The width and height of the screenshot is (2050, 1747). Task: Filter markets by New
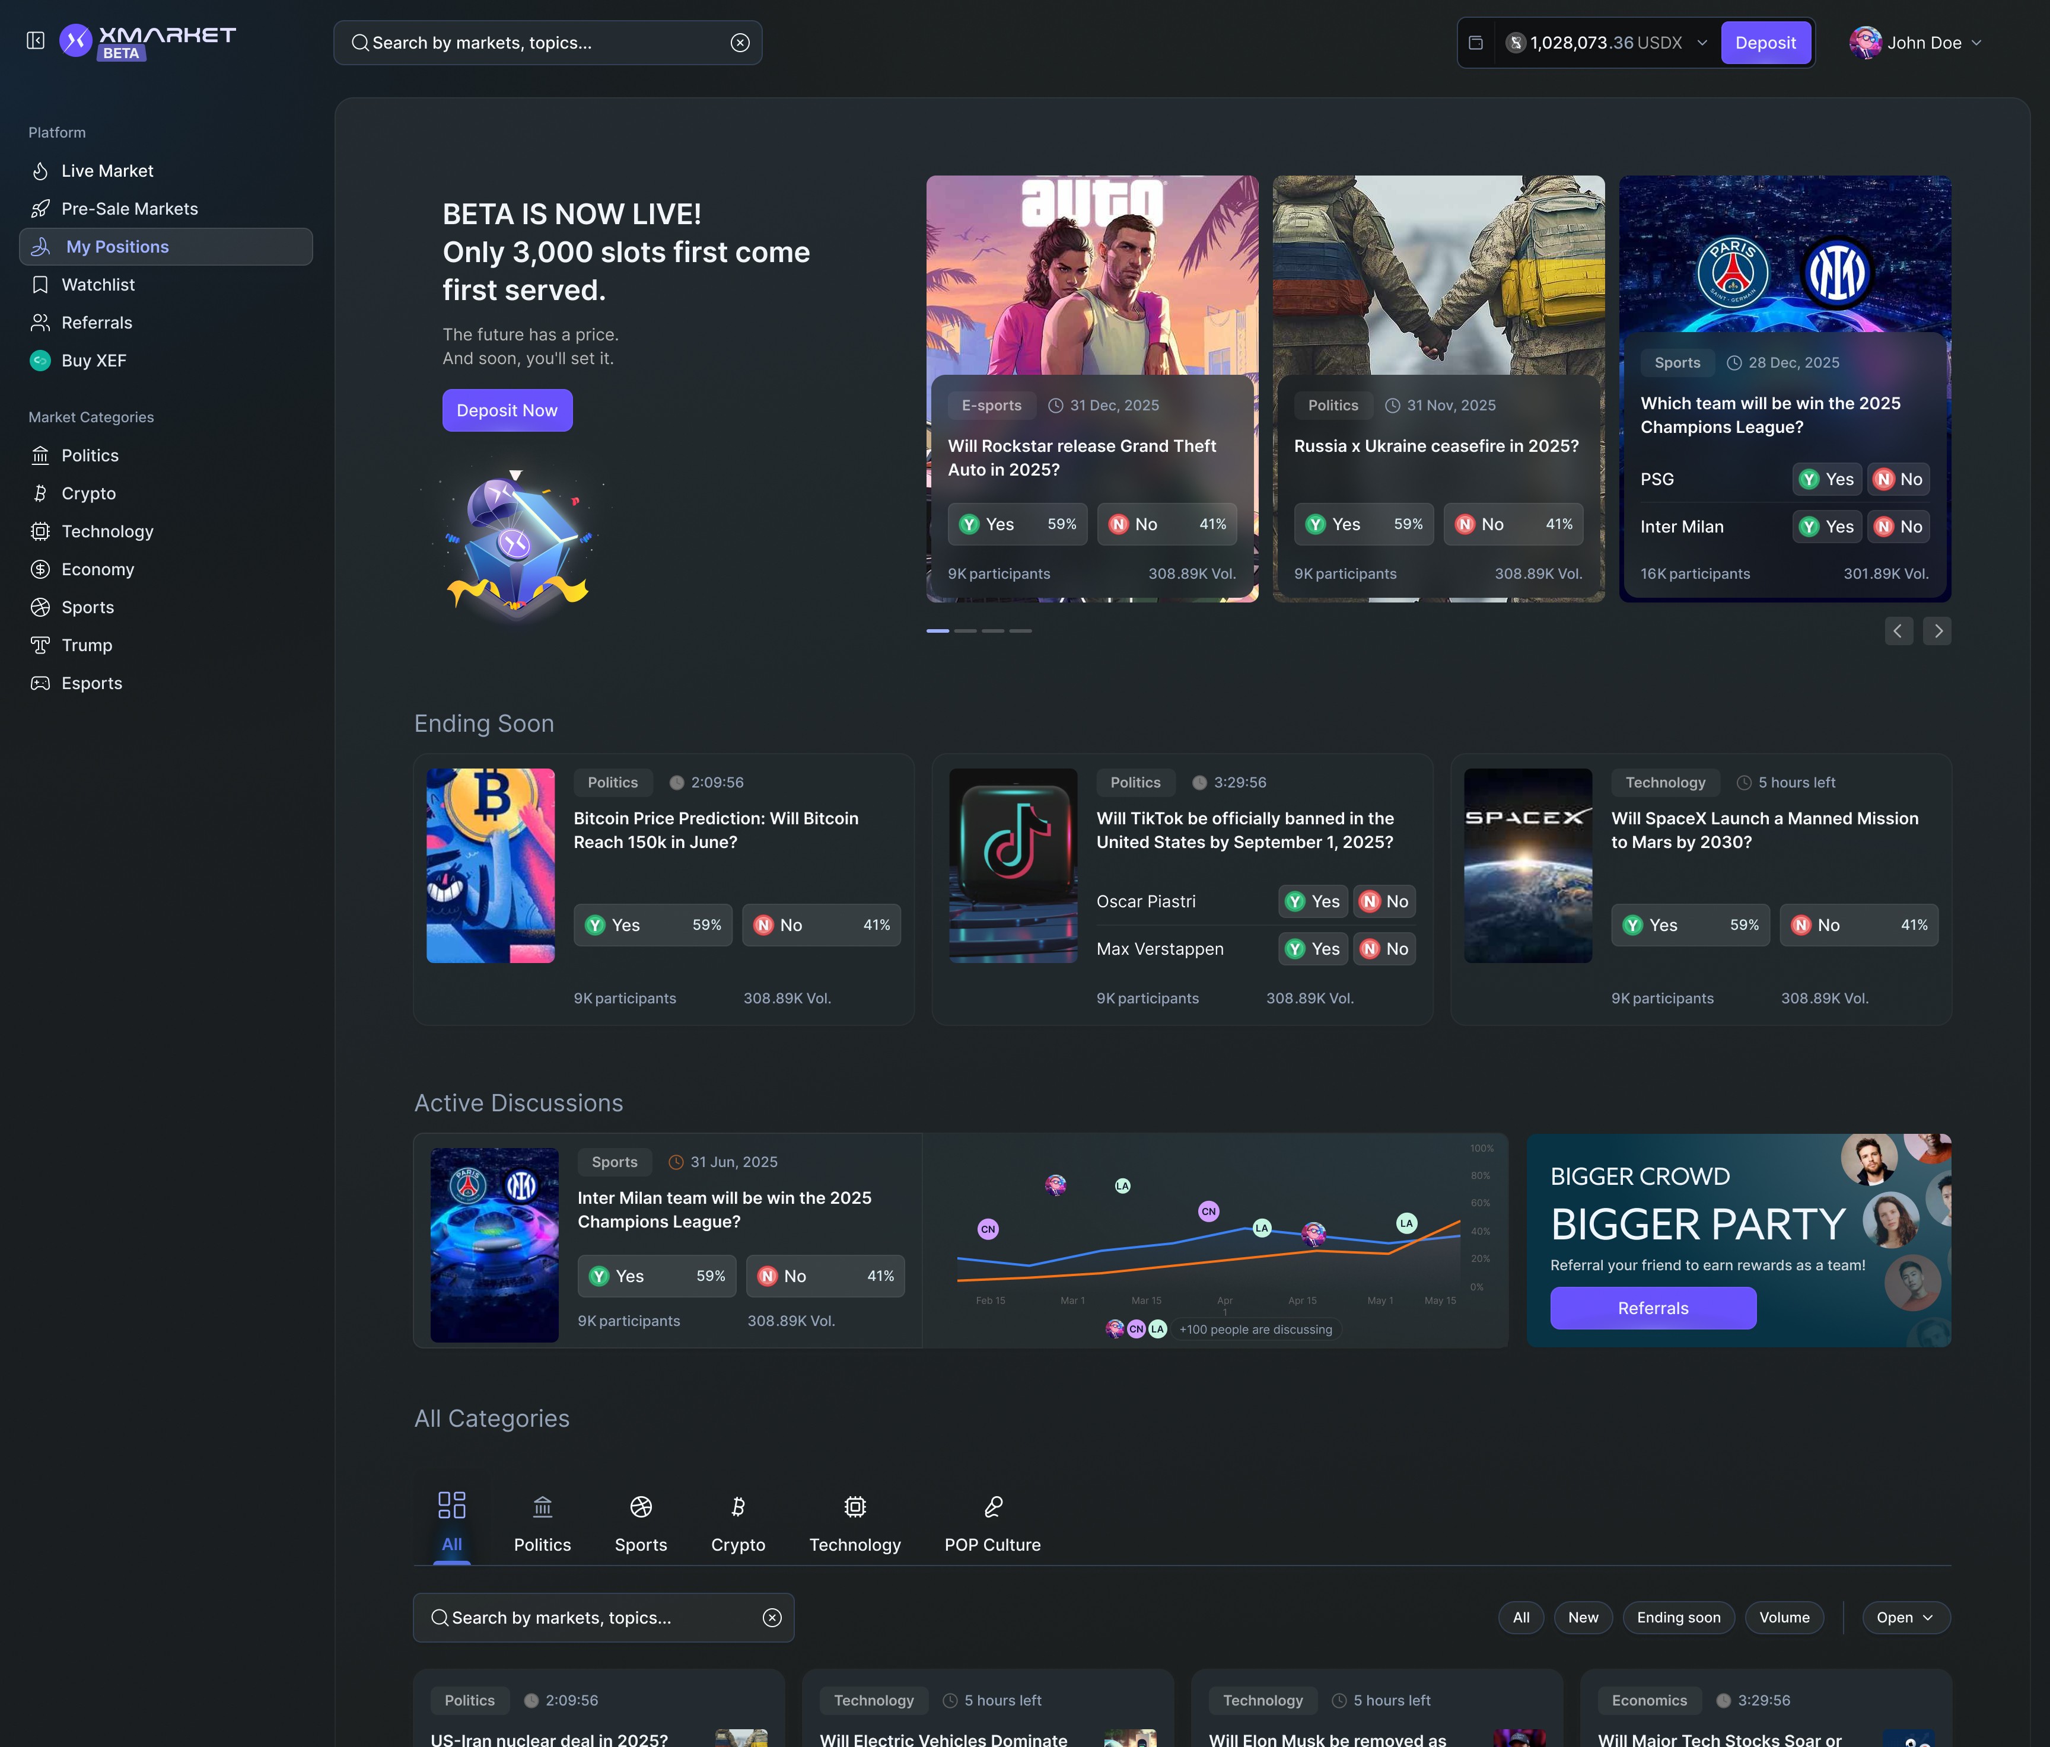click(x=1583, y=1617)
